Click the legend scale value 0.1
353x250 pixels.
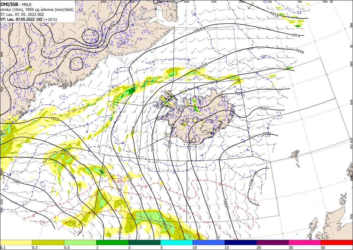(x=2, y=248)
